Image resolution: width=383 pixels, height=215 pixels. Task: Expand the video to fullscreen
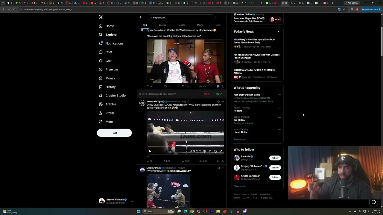click(x=221, y=151)
